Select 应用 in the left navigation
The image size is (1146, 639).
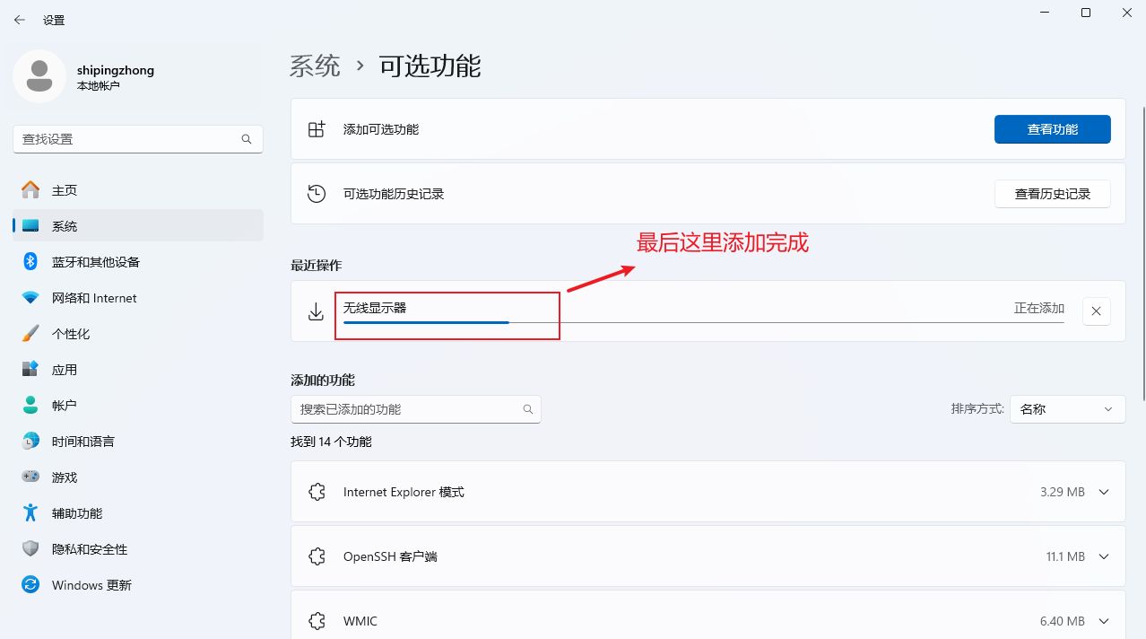click(65, 370)
